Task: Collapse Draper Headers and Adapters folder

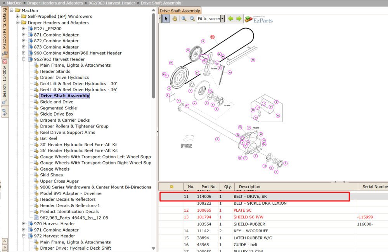Action: [x=17, y=22]
